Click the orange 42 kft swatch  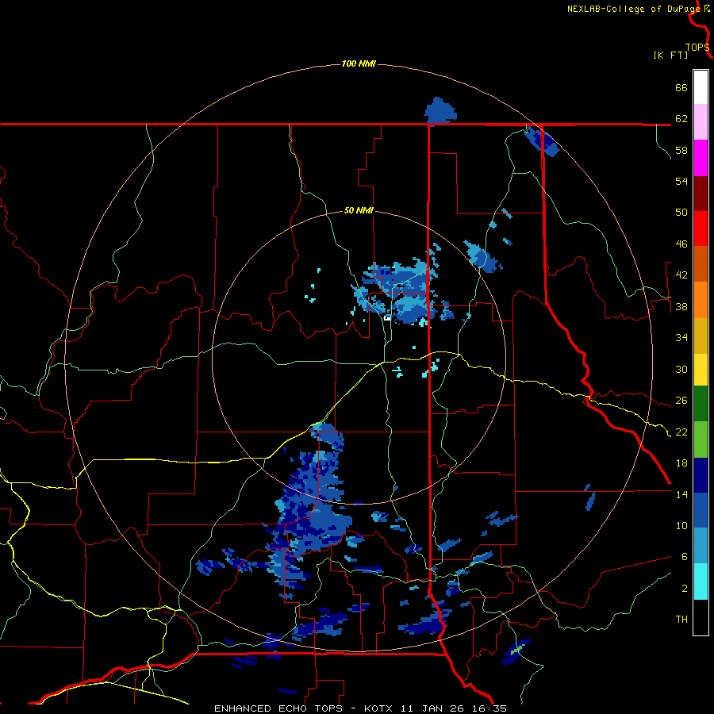[x=701, y=300]
